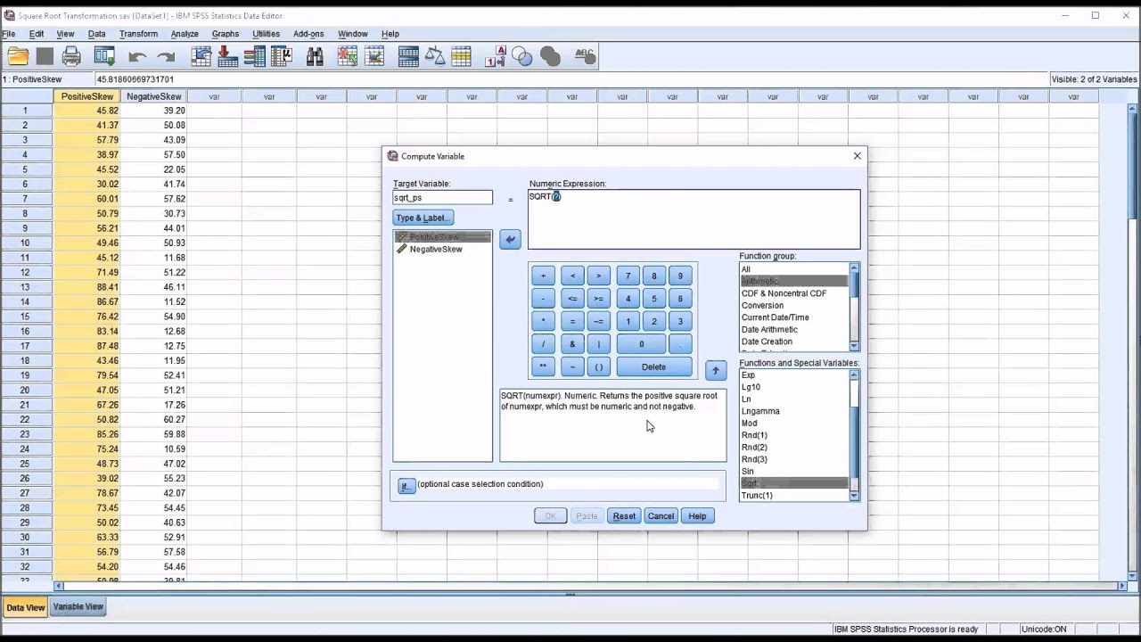Open the Add-ons menu

click(x=308, y=34)
